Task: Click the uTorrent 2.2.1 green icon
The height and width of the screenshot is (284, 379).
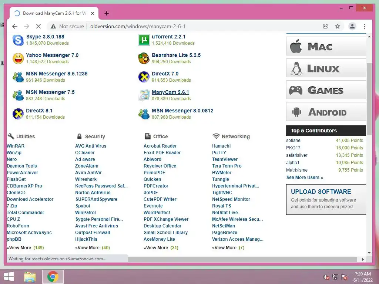Action: tap(144, 40)
